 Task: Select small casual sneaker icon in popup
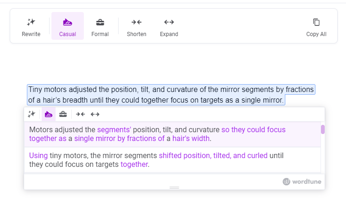click(49, 114)
